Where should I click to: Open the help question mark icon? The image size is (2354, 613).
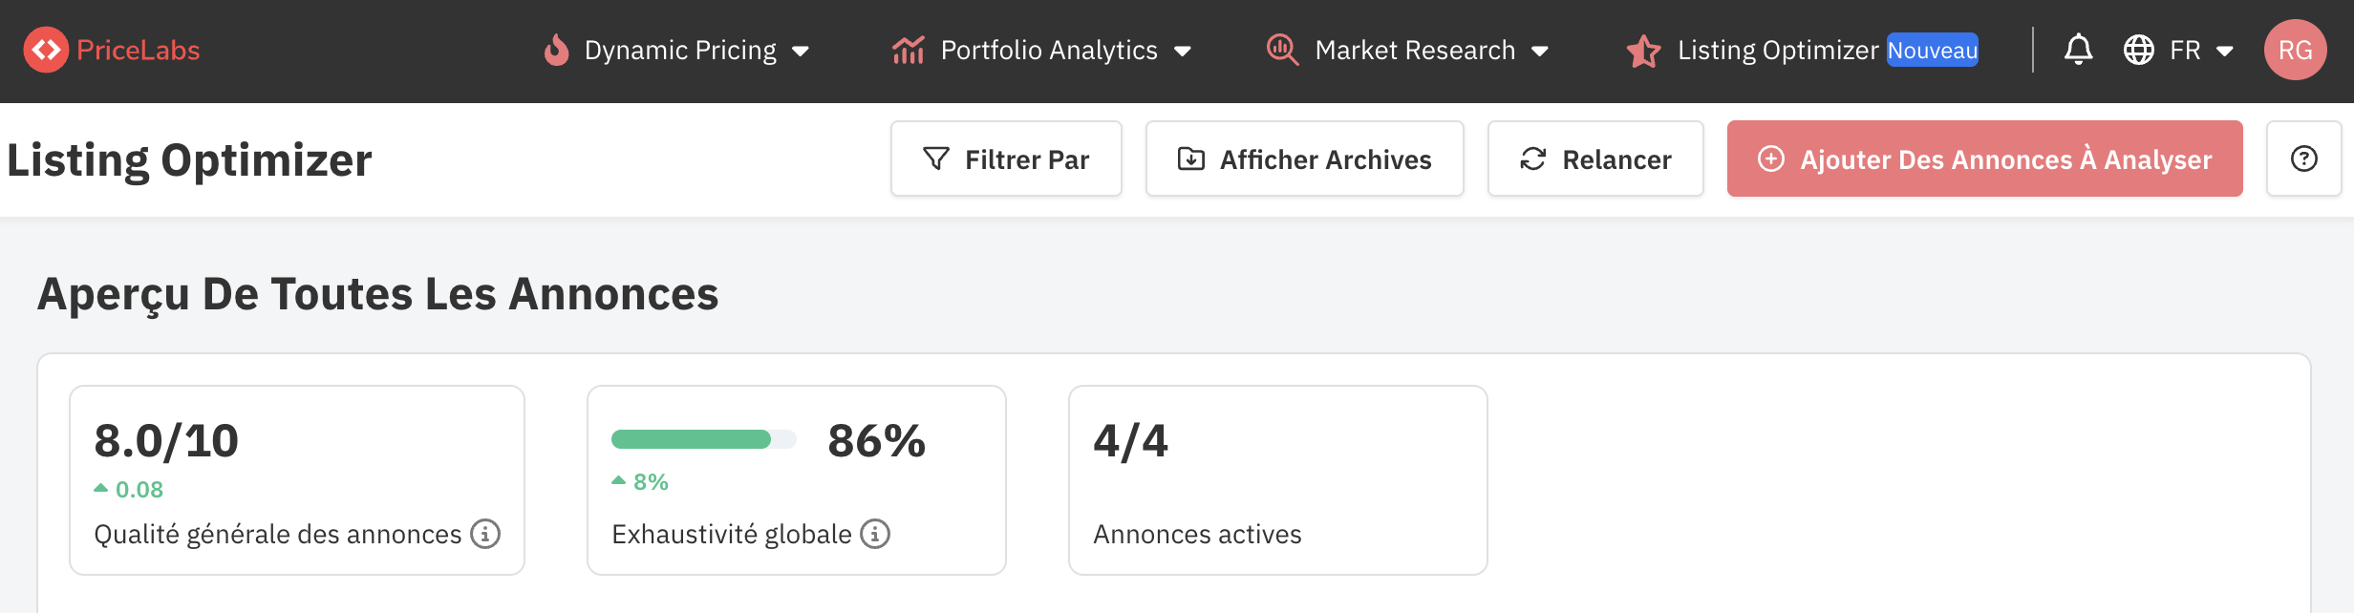(x=2303, y=159)
